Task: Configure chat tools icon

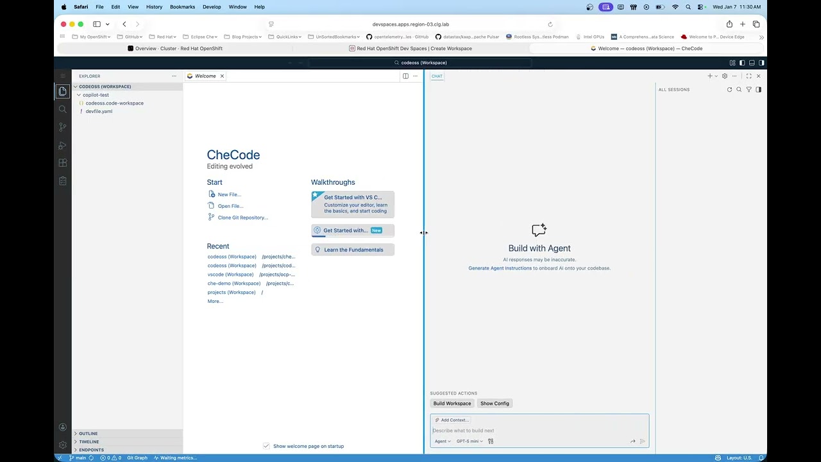Action: (491, 441)
